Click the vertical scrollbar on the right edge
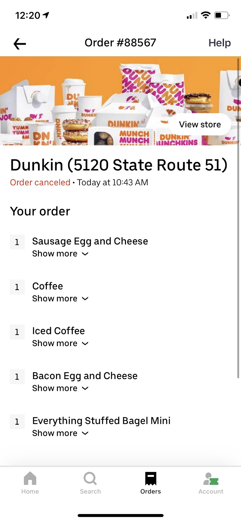Viewport: 241px width, 522px height. [238, 217]
